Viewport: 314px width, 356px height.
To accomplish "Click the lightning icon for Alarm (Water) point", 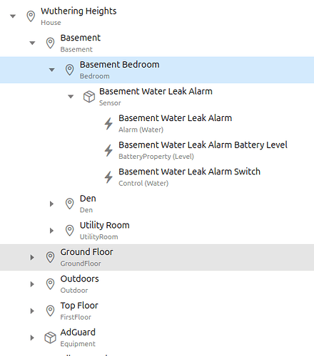I will pyautogui.click(x=108, y=124).
